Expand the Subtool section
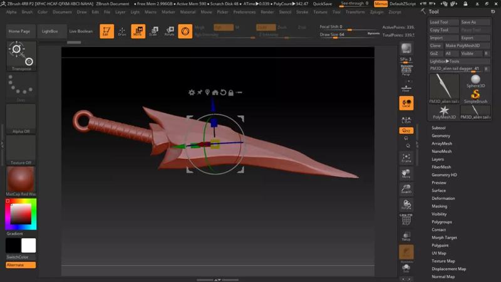The height and width of the screenshot is (282, 501). [x=438, y=128]
